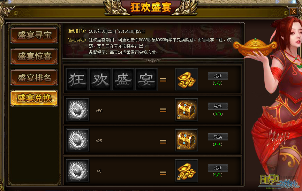This screenshot has width=302, height=191.
Task: Click the 宴 character tile icon
Action: pos(146,79)
